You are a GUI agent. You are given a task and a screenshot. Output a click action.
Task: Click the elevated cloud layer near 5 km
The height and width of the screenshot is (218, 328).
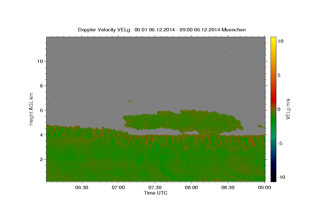[183, 122]
